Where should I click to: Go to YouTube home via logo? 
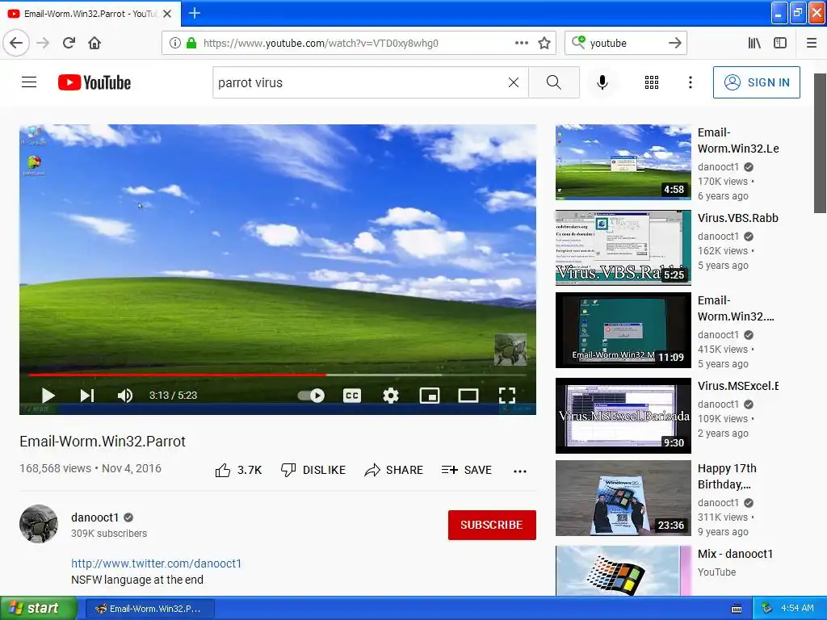tap(94, 82)
